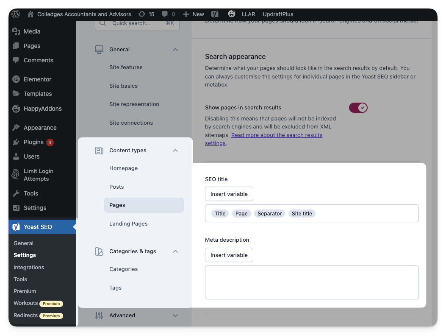Viewport: 446px width, 335px height.
Task: Open Integrations under Yoast SEO menu
Action: pos(29,267)
